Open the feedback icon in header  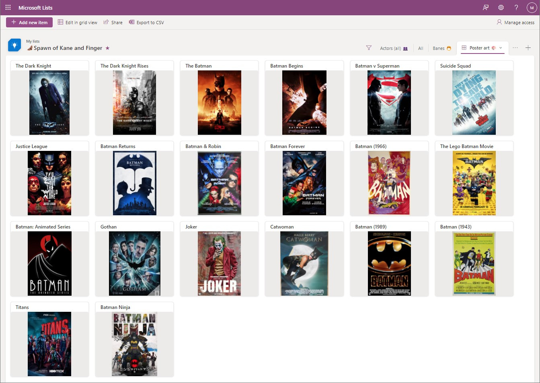tap(486, 8)
